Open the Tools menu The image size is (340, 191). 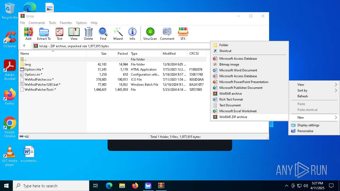52,23
